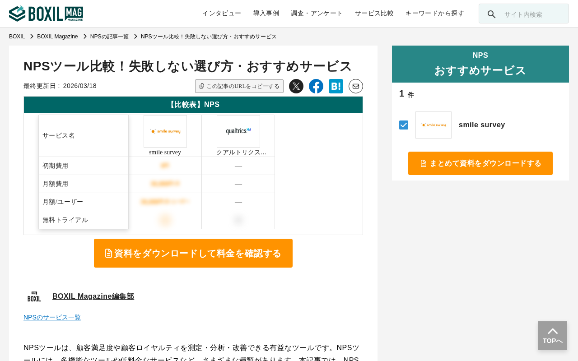Image resolution: width=578 pixels, height=361 pixels.
Task: Click blurred smile survey 初期費用 value
Action: (165, 166)
